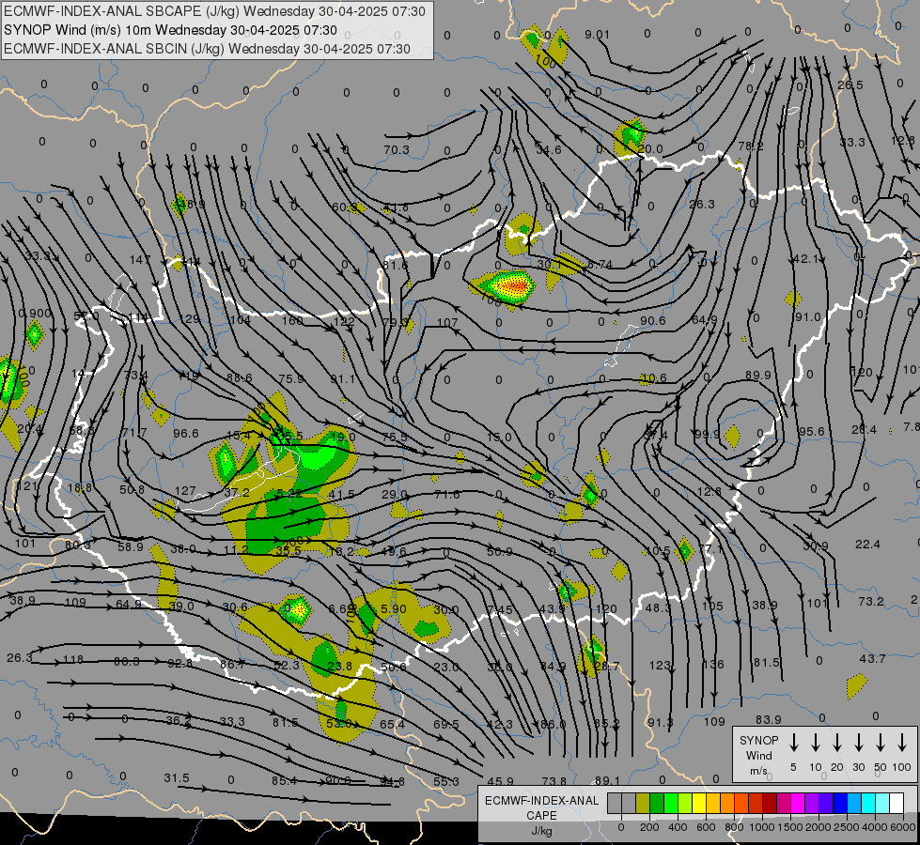Click the 75.9 value on the map
Viewport: 920px width, 845px height.
point(291,379)
